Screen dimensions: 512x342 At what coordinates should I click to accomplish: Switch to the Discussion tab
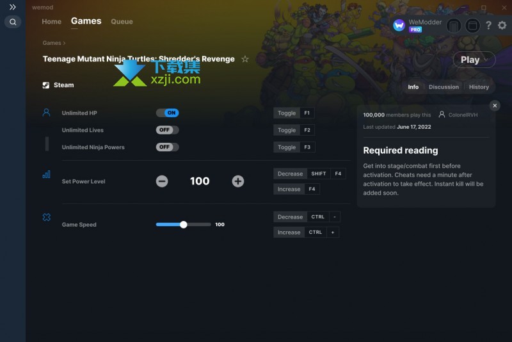[x=444, y=87]
